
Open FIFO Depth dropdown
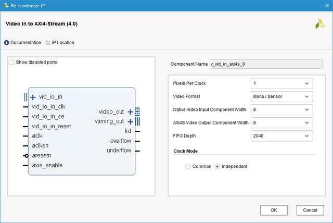click(281, 136)
